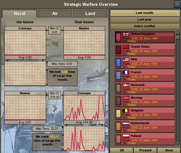Click the Belgium flag icon
The height and width of the screenshot is (153, 181).
point(126,111)
